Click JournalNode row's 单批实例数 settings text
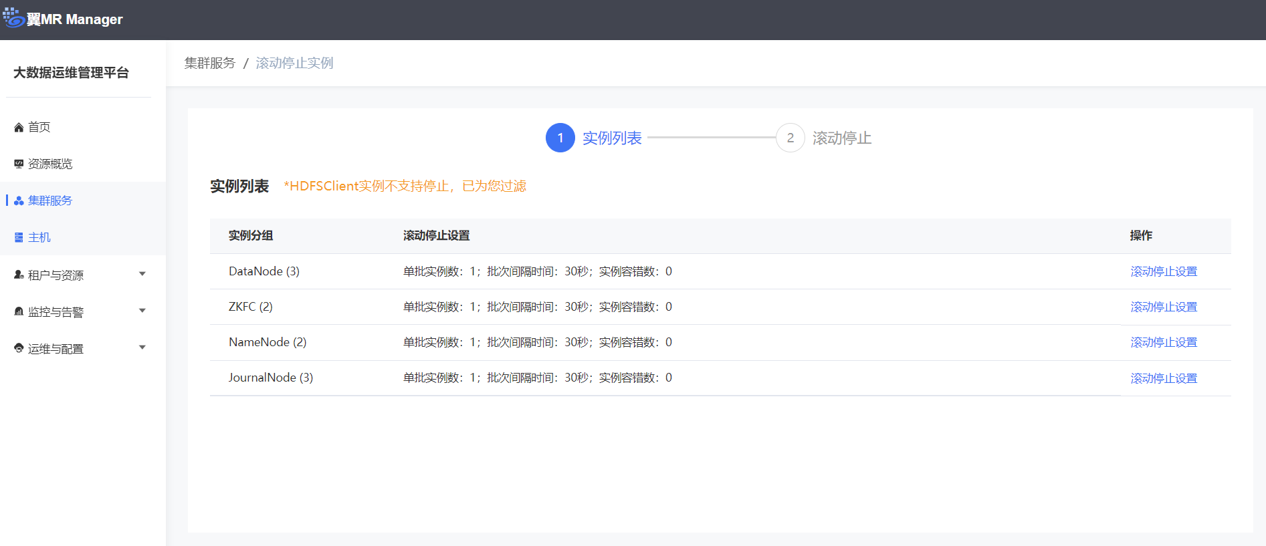 (x=538, y=378)
